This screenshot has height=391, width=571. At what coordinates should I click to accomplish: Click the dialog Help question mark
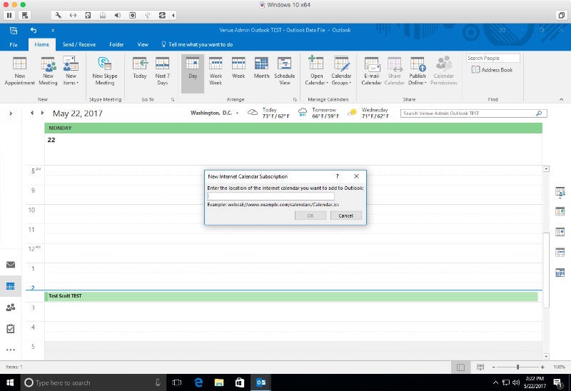(x=337, y=176)
